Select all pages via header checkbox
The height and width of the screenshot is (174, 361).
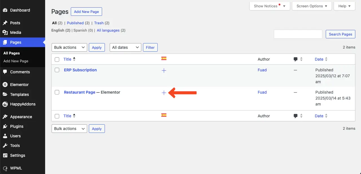pos(57,60)
